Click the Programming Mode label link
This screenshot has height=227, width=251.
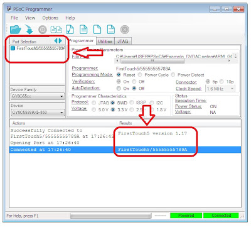(92, 75)
